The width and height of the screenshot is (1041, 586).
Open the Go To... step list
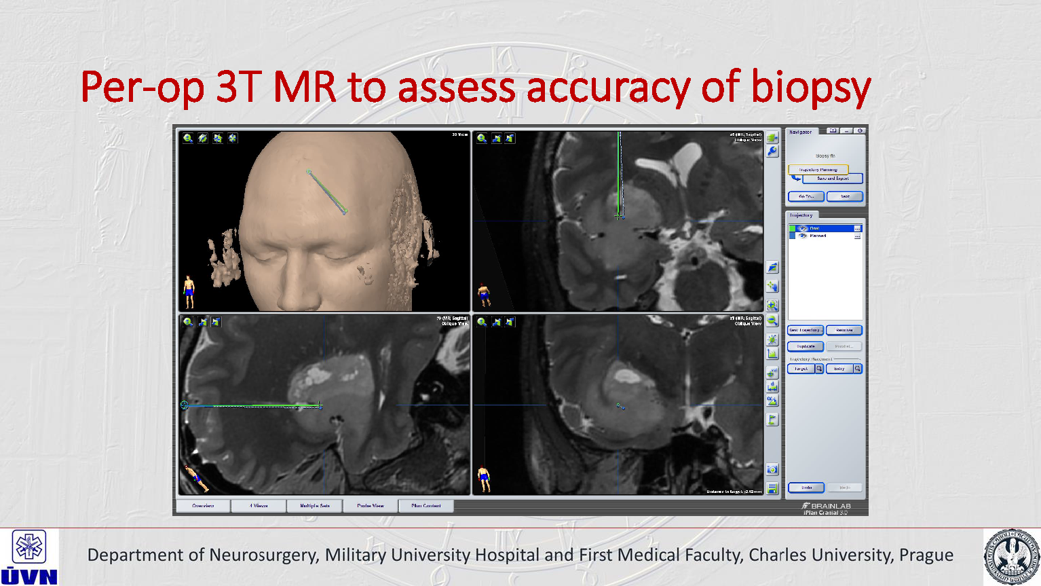coord(806,197)
